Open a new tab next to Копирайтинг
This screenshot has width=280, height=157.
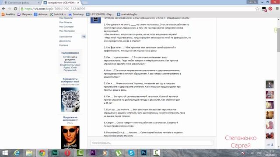tap(84, 3)
